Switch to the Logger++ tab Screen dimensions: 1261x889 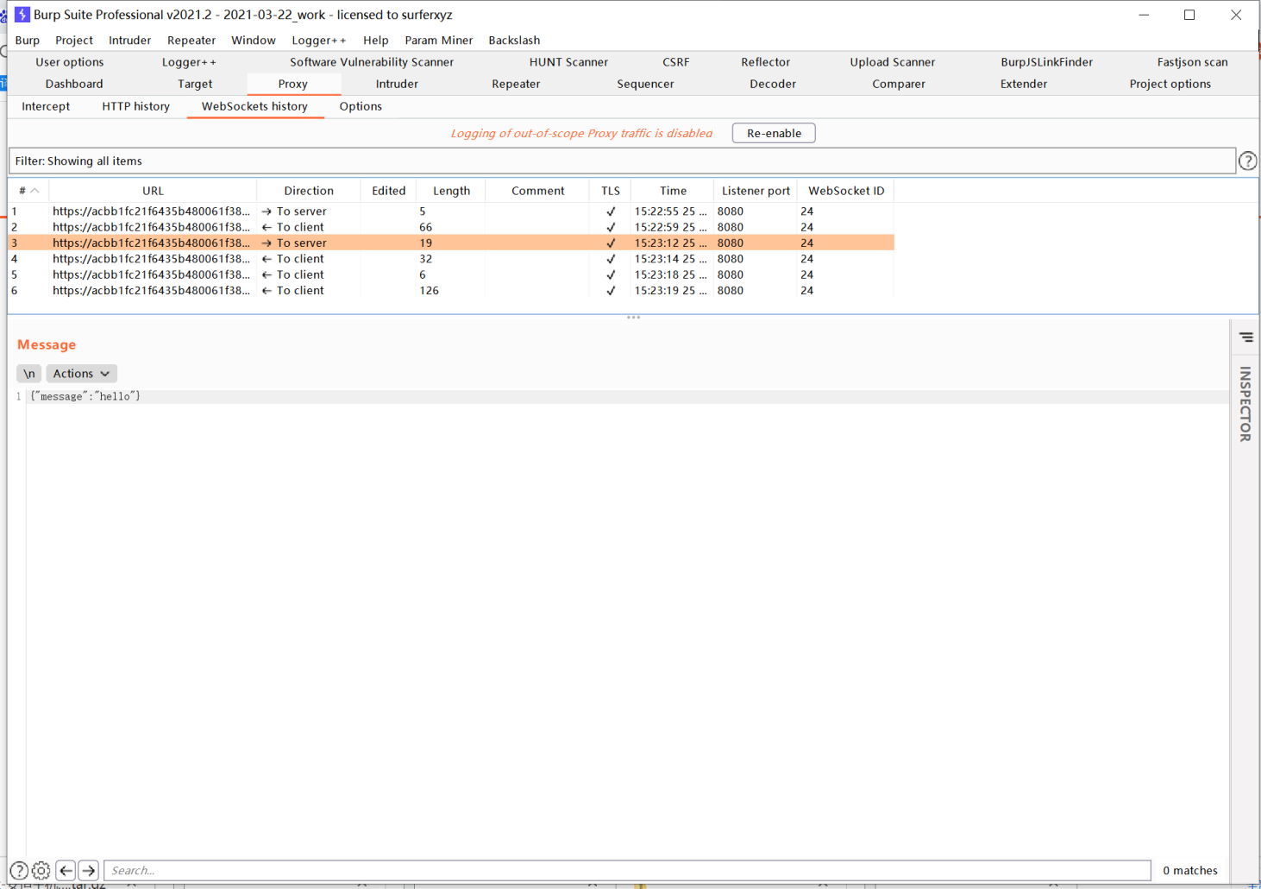coord(189,62)
